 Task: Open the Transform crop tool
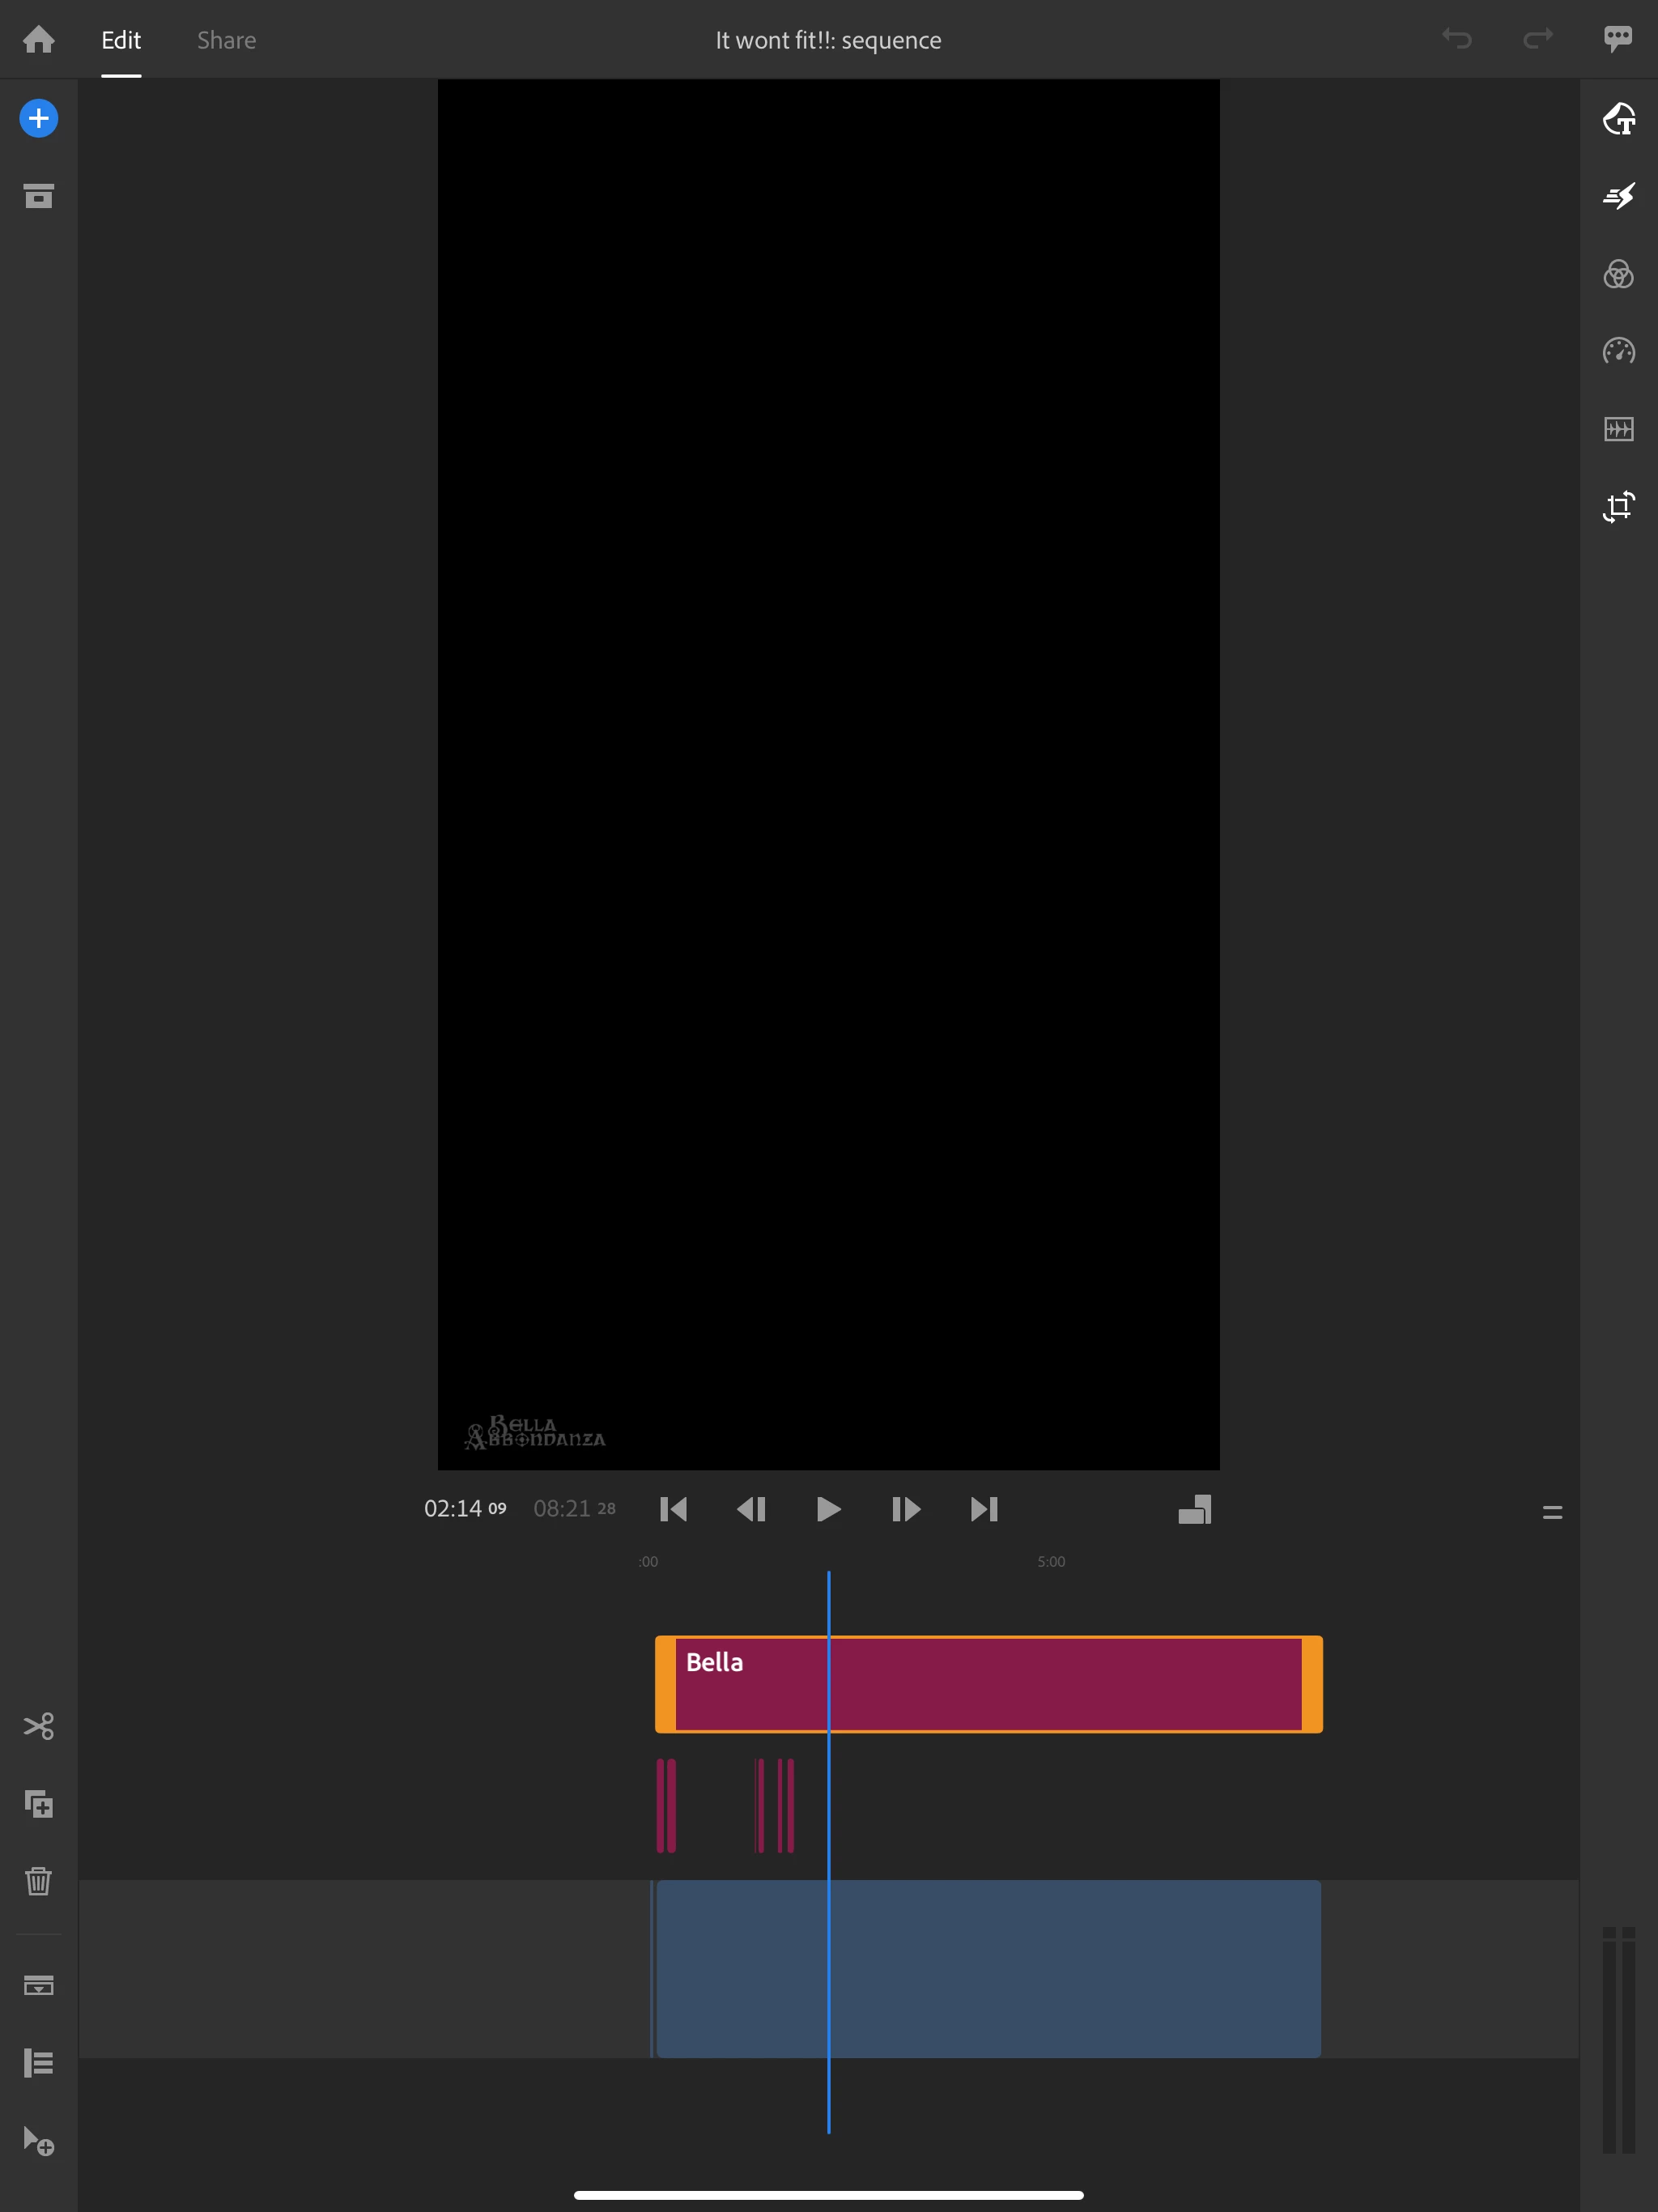[1618, 507]
